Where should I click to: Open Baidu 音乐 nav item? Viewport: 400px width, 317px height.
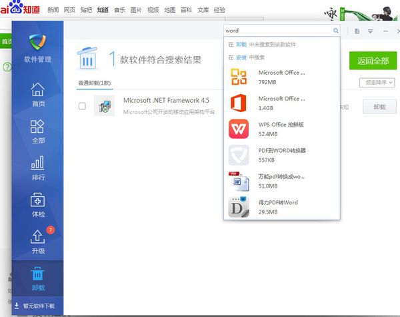pyautogui.click(x=119, y=10)
